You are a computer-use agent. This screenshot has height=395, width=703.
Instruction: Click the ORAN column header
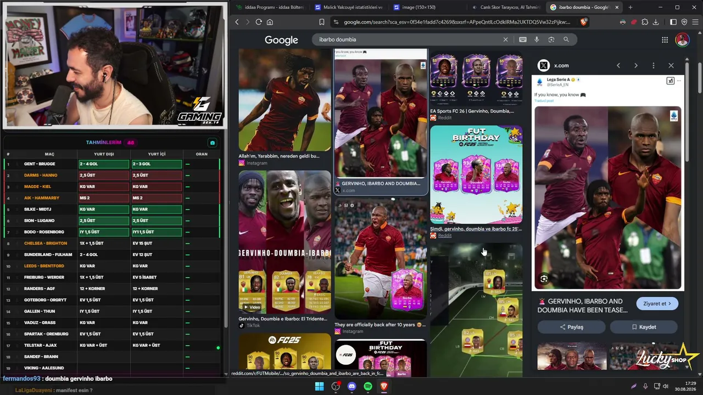202,154
